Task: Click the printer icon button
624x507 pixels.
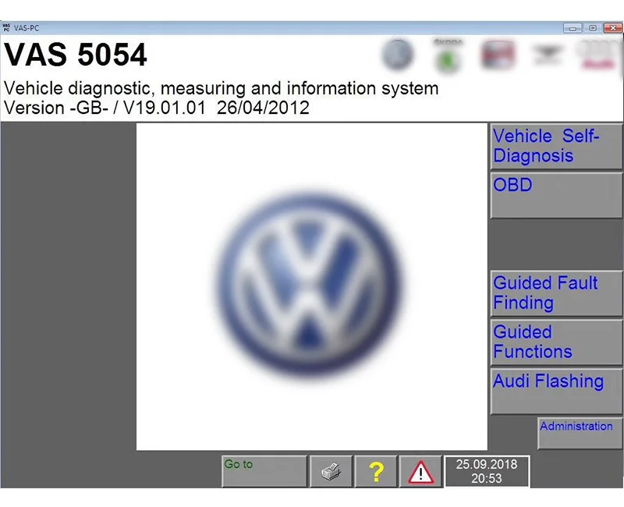Action: pos(331,471)
